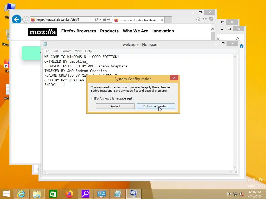The width and height of the screenshot is (266, 199).
Task: Open the purple Search taskbar icon
Action: coord(85,194)
